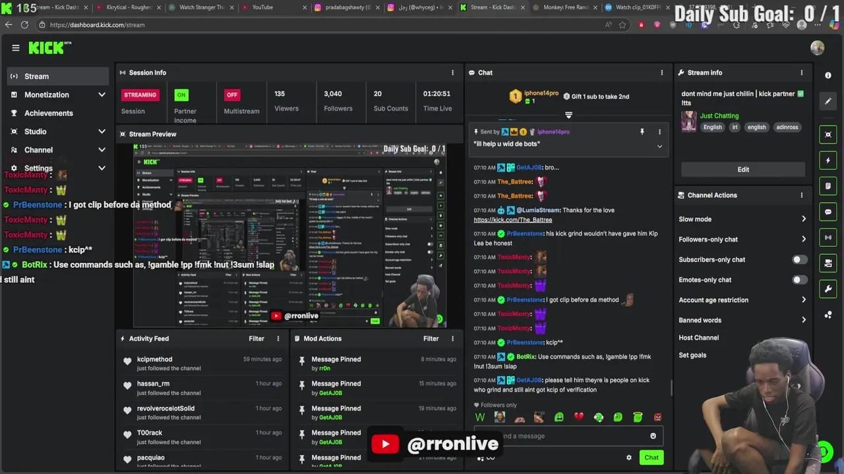
Task: Expand the pinned message chevron
Action: click(x=659, y=146)
